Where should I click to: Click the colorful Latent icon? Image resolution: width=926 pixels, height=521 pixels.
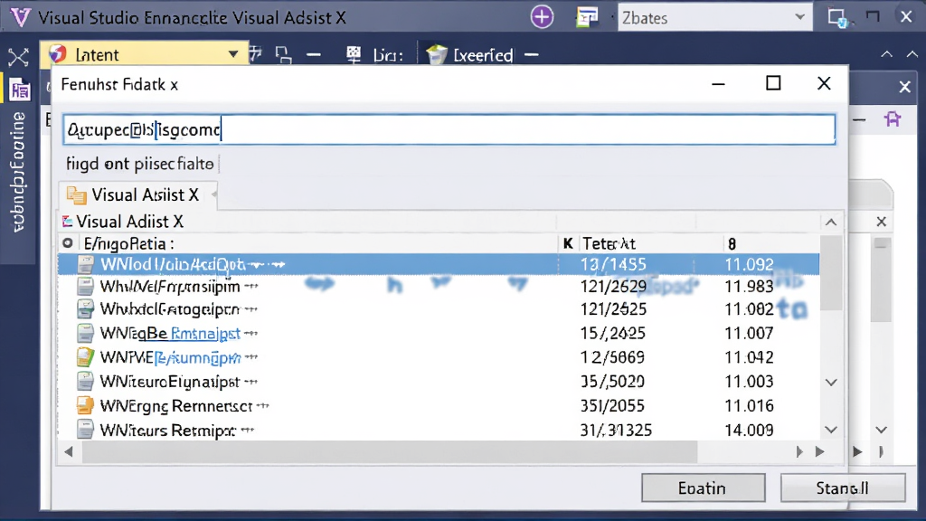pos(57,54)
